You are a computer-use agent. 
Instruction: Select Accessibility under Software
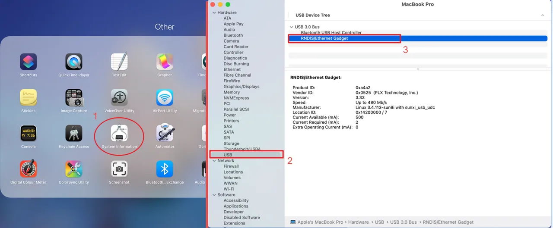pos(236,200)
